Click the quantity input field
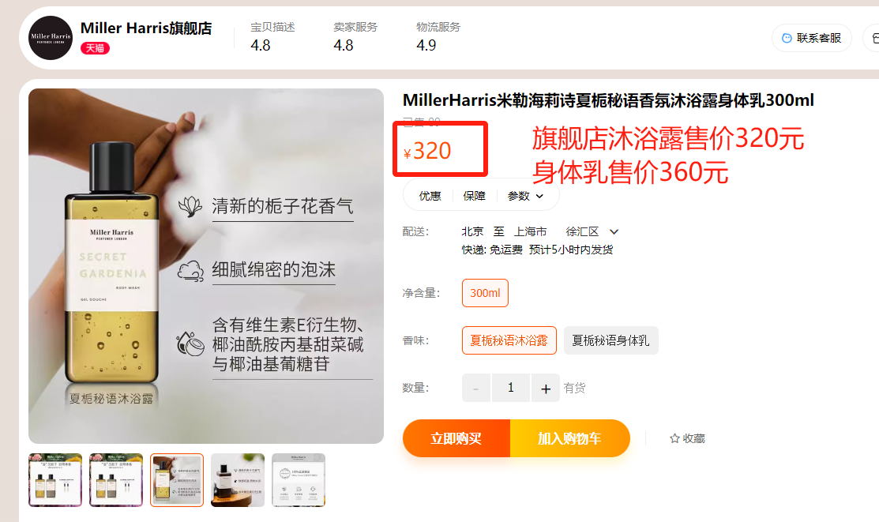 [511, 388]
